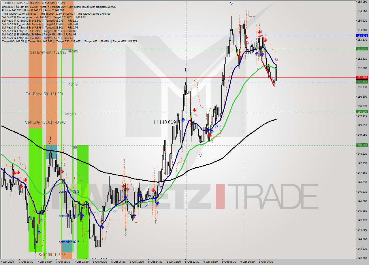Click the '9 Oct 14:30' time label
The image size is (369, 265).
(x=266, y=262)
